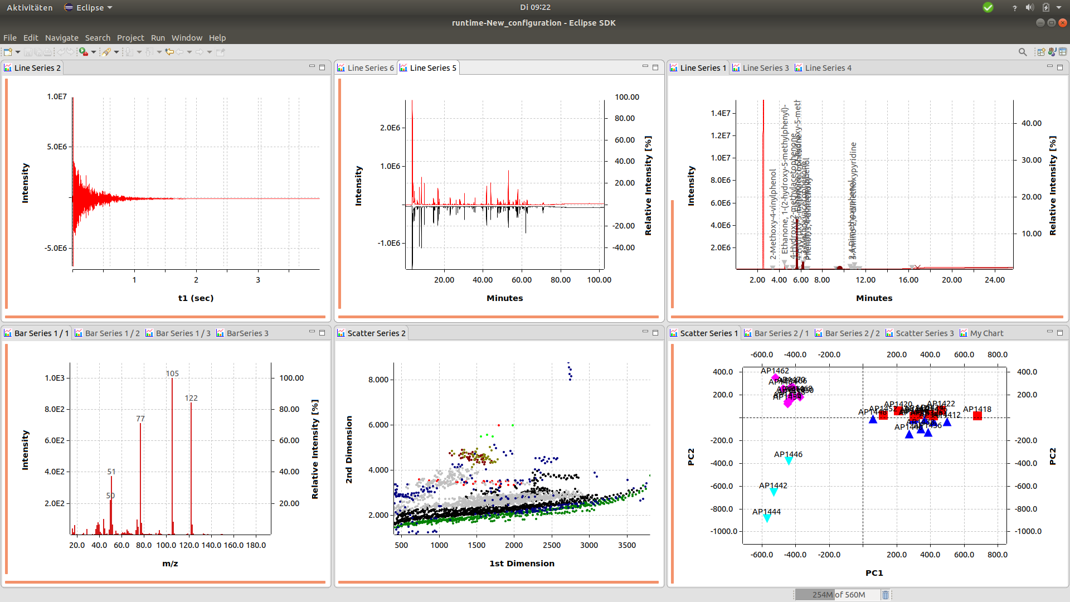This screenshot has height=602, width=1070.
Task: Open the Run menu
Action: 158,38
